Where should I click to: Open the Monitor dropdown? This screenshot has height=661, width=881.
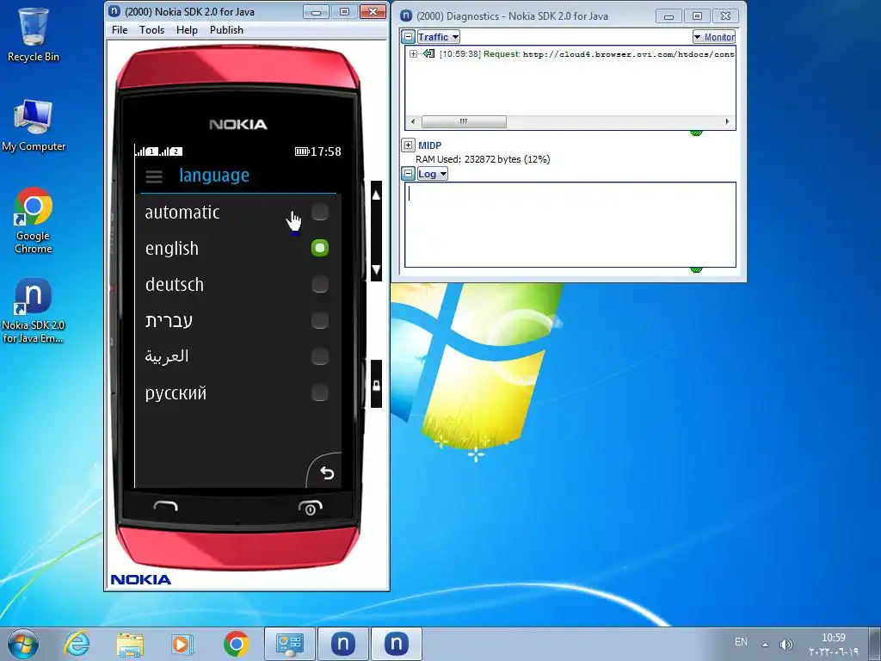(x=713, y=37)
